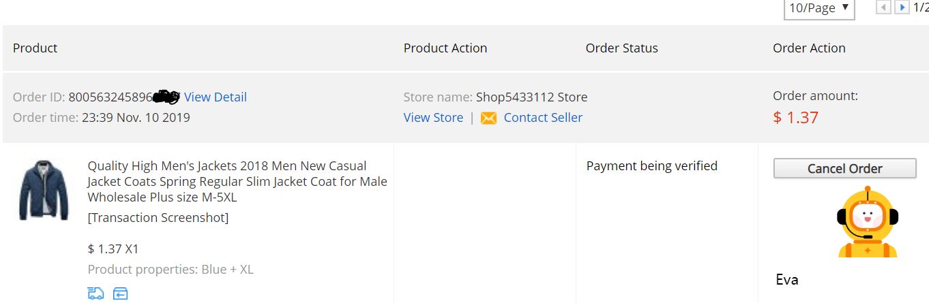Click the delivery truck icon under product

tap(96, 293)
